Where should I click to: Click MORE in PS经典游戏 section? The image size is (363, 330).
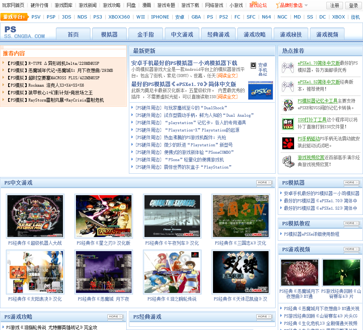[264, 316]
